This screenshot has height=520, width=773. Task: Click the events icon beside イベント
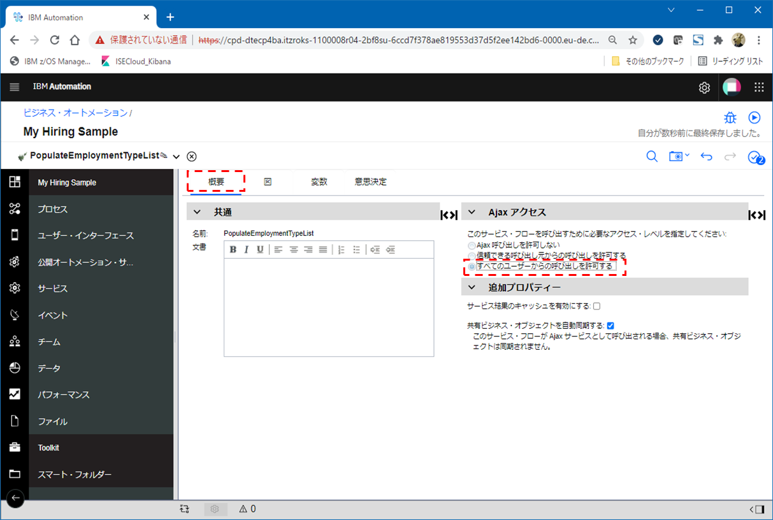[15, 315]
